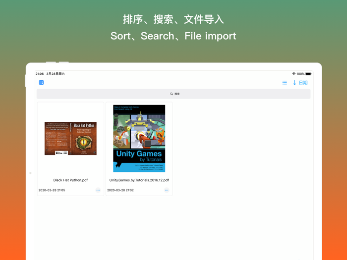
Task: Click the 搜索 search field
Action: coord(173,94)
